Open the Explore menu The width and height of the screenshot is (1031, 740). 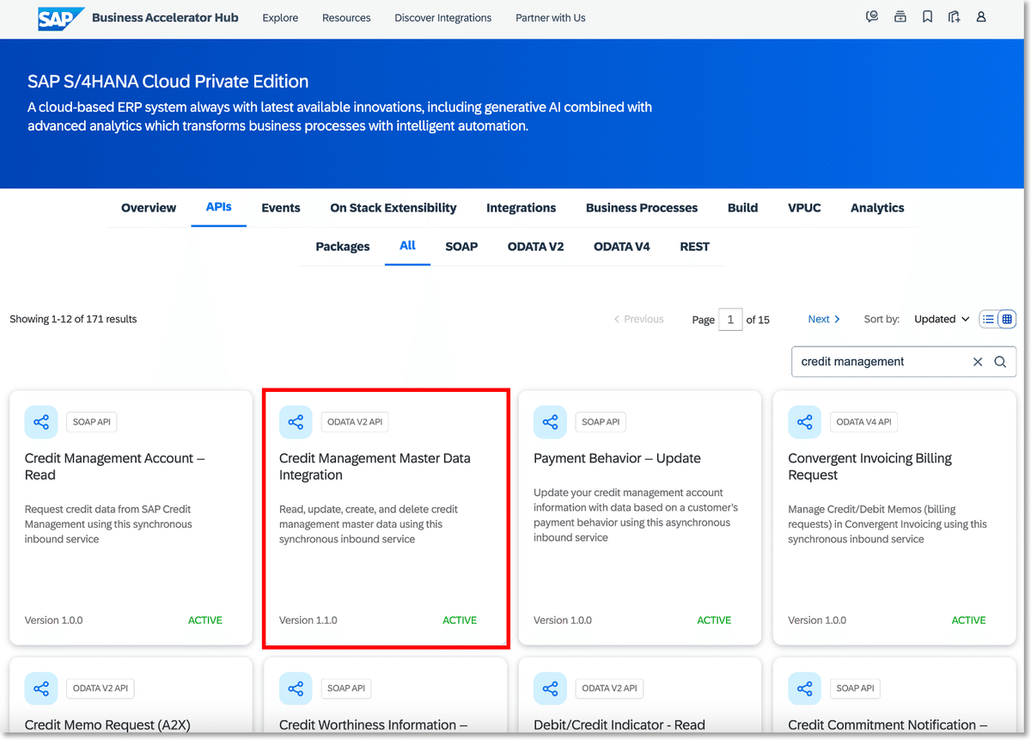[280, 18]
